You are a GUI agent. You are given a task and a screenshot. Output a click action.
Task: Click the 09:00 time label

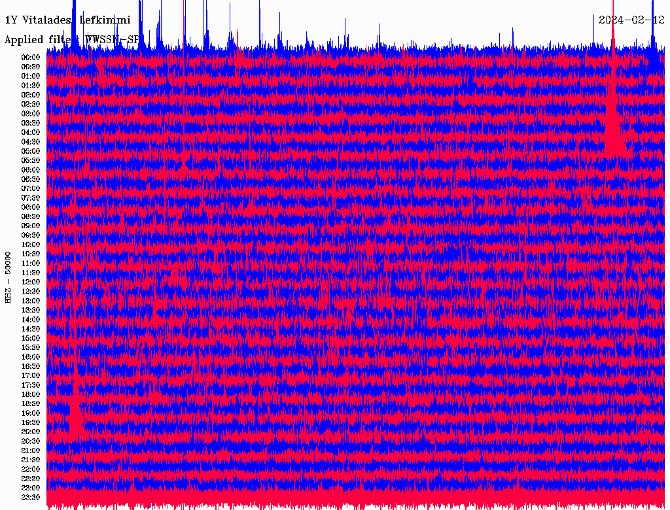[x=31, y=226]
